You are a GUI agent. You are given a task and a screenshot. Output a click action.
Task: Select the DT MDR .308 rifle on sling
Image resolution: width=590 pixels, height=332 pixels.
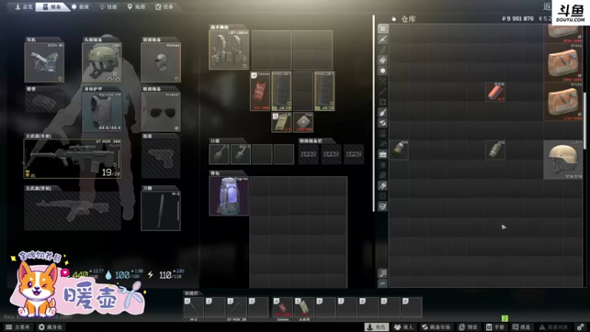point(72,159)
